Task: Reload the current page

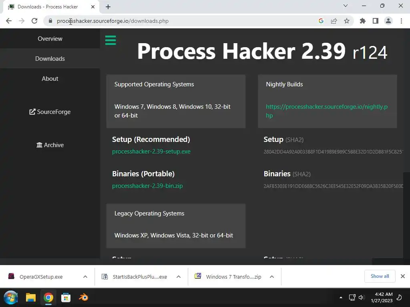Action: click(x=34, y=21)
